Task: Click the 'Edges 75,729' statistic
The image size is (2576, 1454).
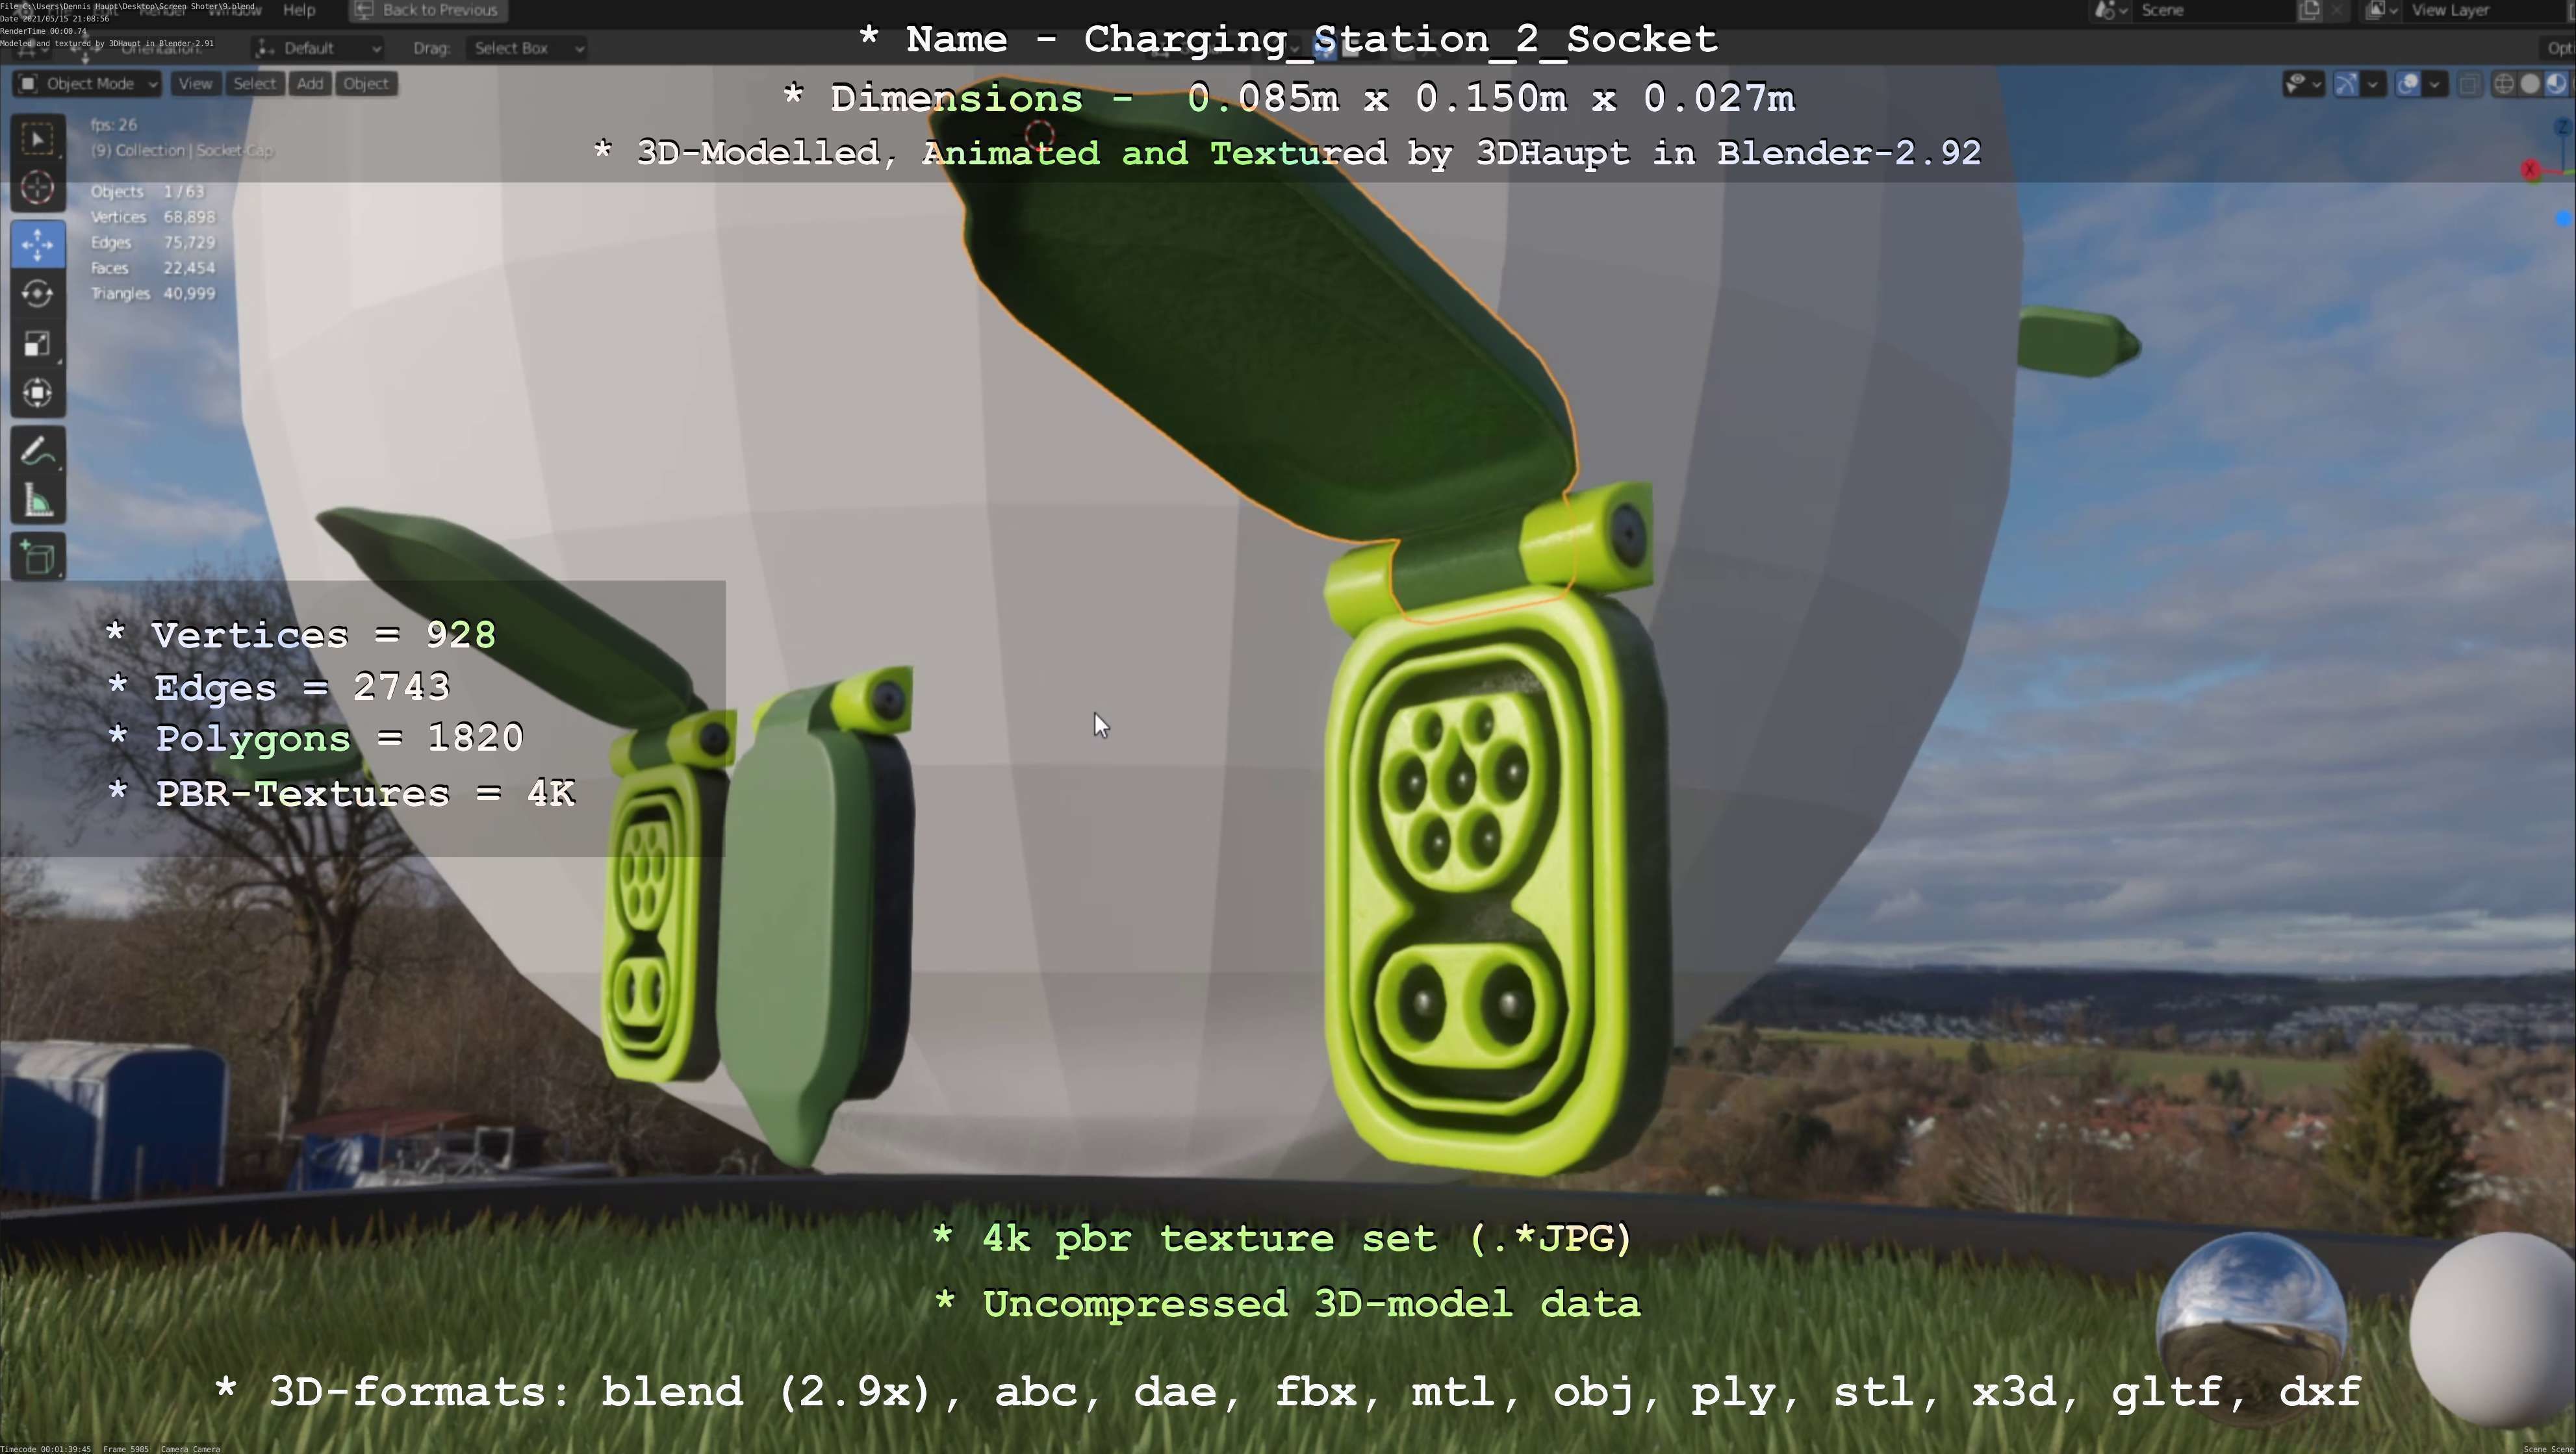Action: [x=152, y=243]
